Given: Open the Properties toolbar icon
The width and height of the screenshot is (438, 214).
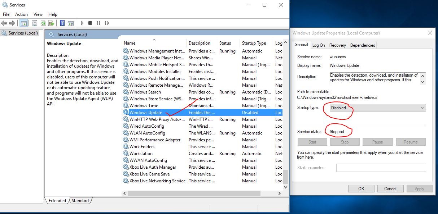Looking at the screenshot, I should tap(34, 23).
